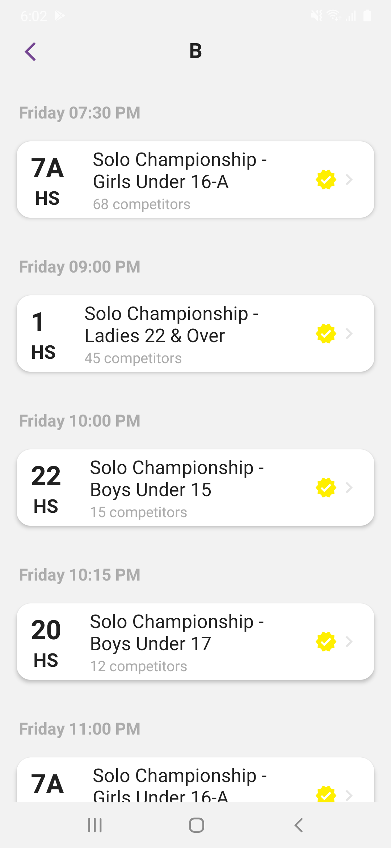Screen dimensions: 391x848
Task: Open Solo Championship Girls Under 16-A card
Action: (x=179, y=170)
